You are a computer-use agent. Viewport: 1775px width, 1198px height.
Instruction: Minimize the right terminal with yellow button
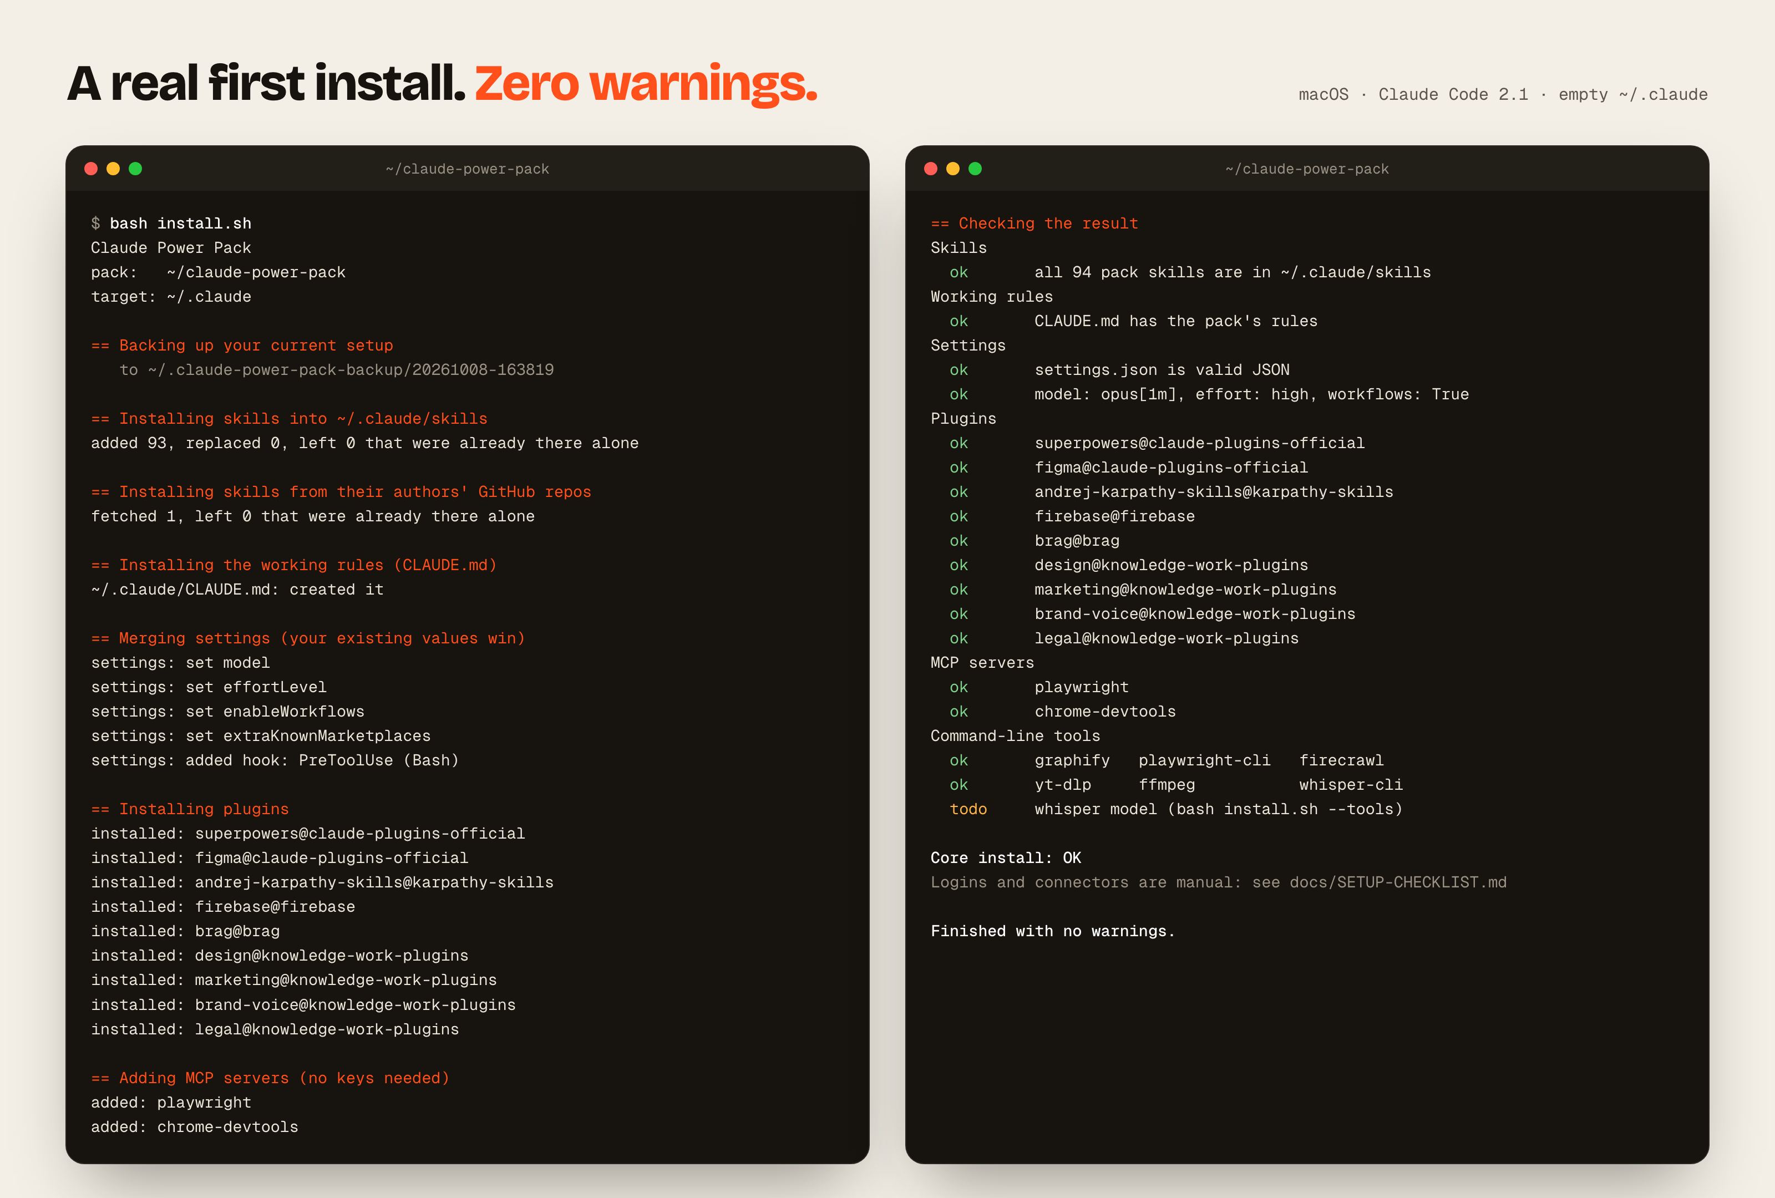(x=952, y=169)
